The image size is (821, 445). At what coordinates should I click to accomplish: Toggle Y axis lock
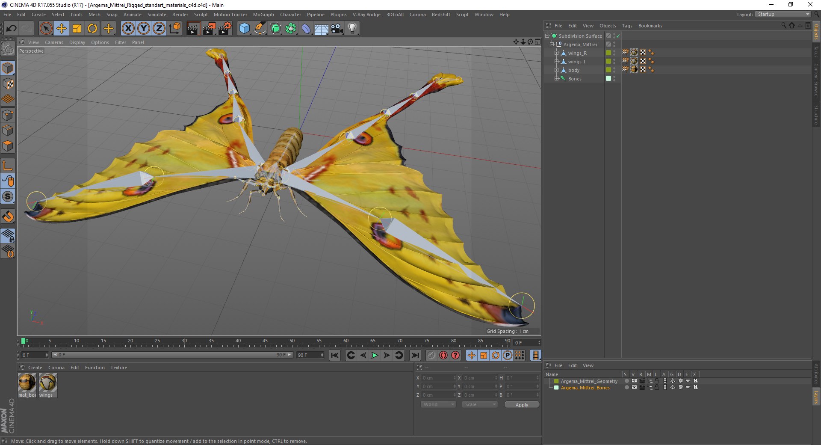[143, 29]
